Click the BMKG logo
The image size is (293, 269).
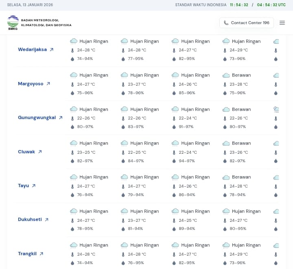pos(13,22)
